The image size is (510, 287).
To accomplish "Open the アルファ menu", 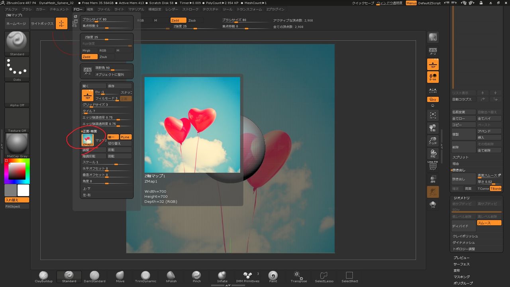I will click(11, 9).
